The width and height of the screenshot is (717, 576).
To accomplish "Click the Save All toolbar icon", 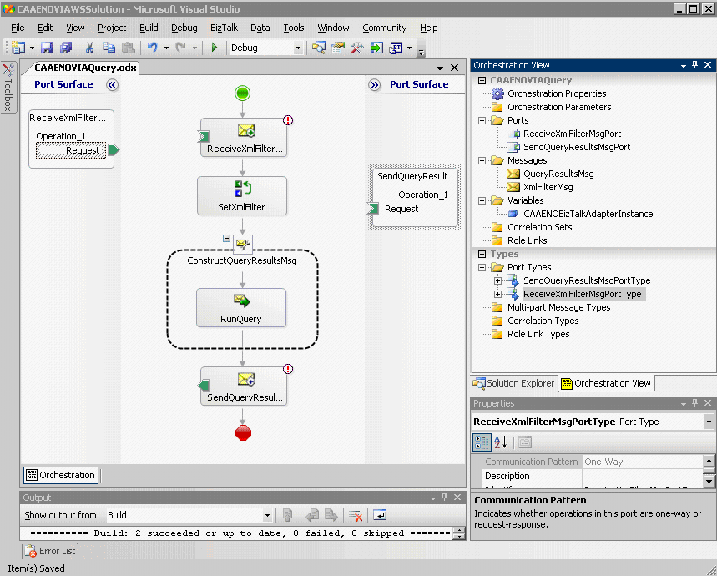I will coord(66,48).
